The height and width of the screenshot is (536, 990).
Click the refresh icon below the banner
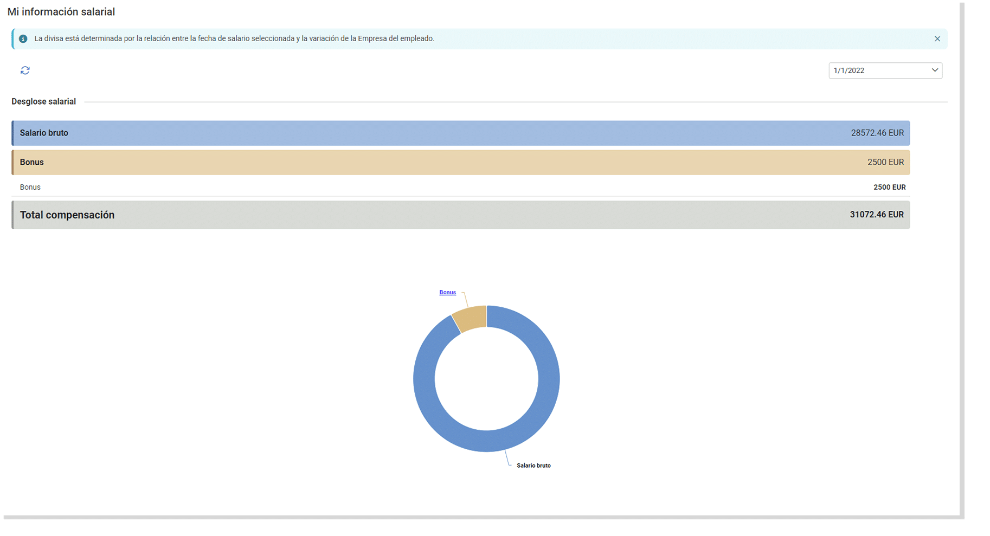click(25, 70)
